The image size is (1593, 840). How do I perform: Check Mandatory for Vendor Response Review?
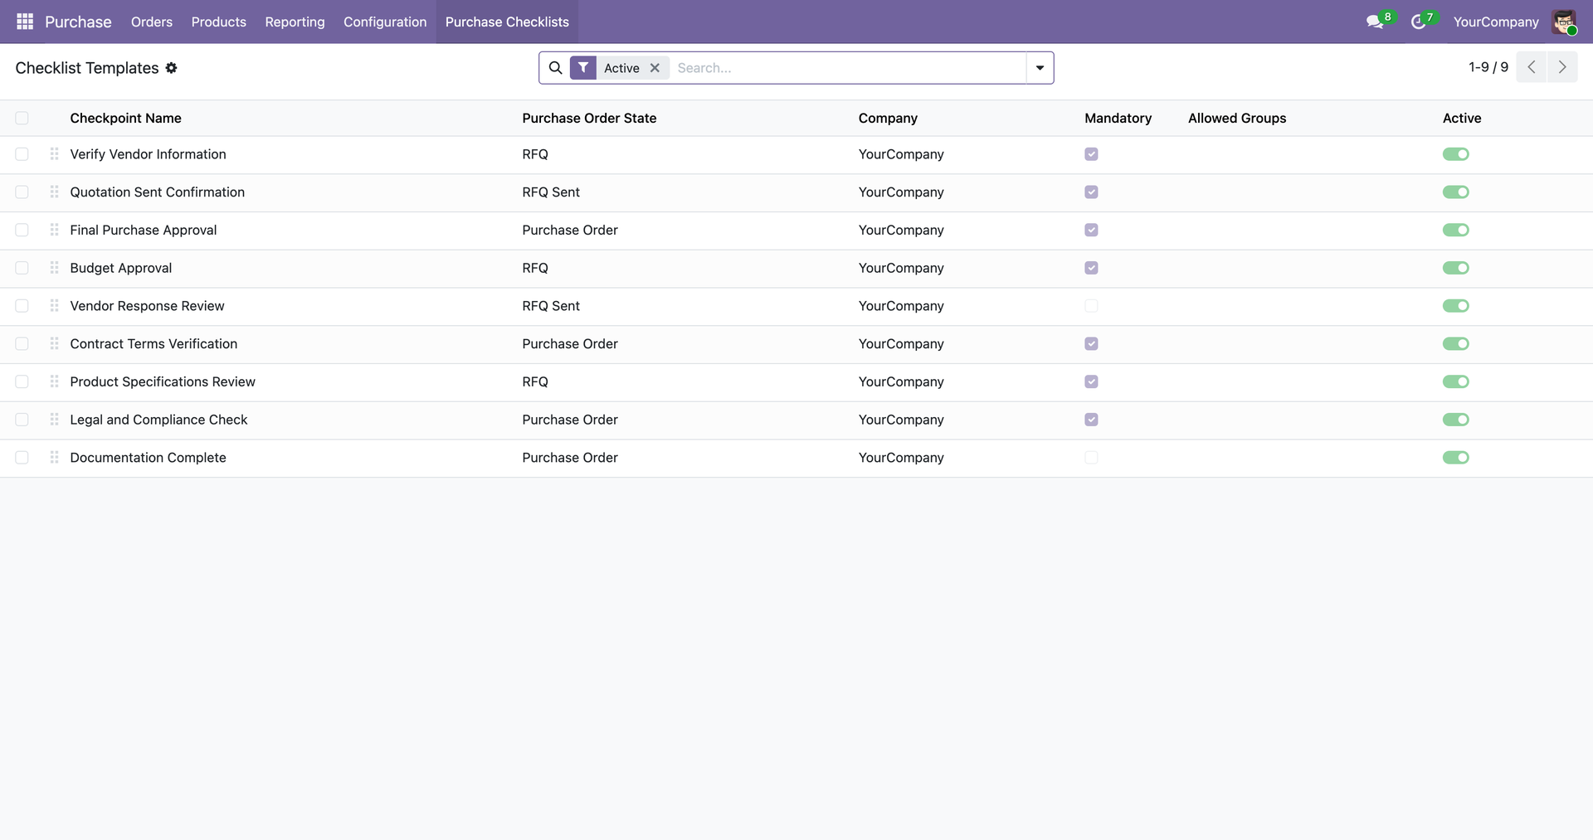pyautogui.click(x=1091, y=306)
